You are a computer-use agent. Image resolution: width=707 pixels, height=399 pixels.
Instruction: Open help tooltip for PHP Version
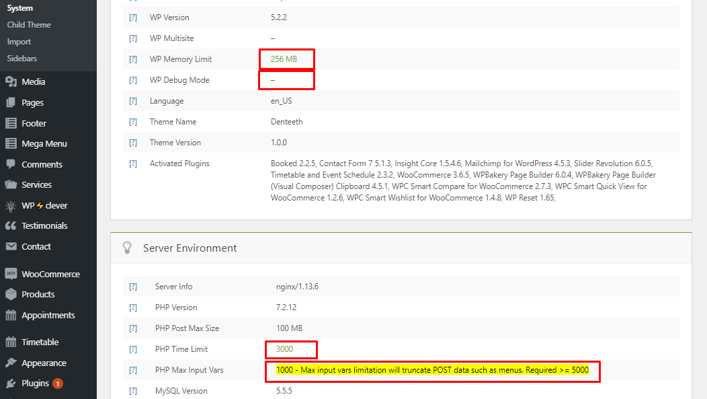point(133,307)
